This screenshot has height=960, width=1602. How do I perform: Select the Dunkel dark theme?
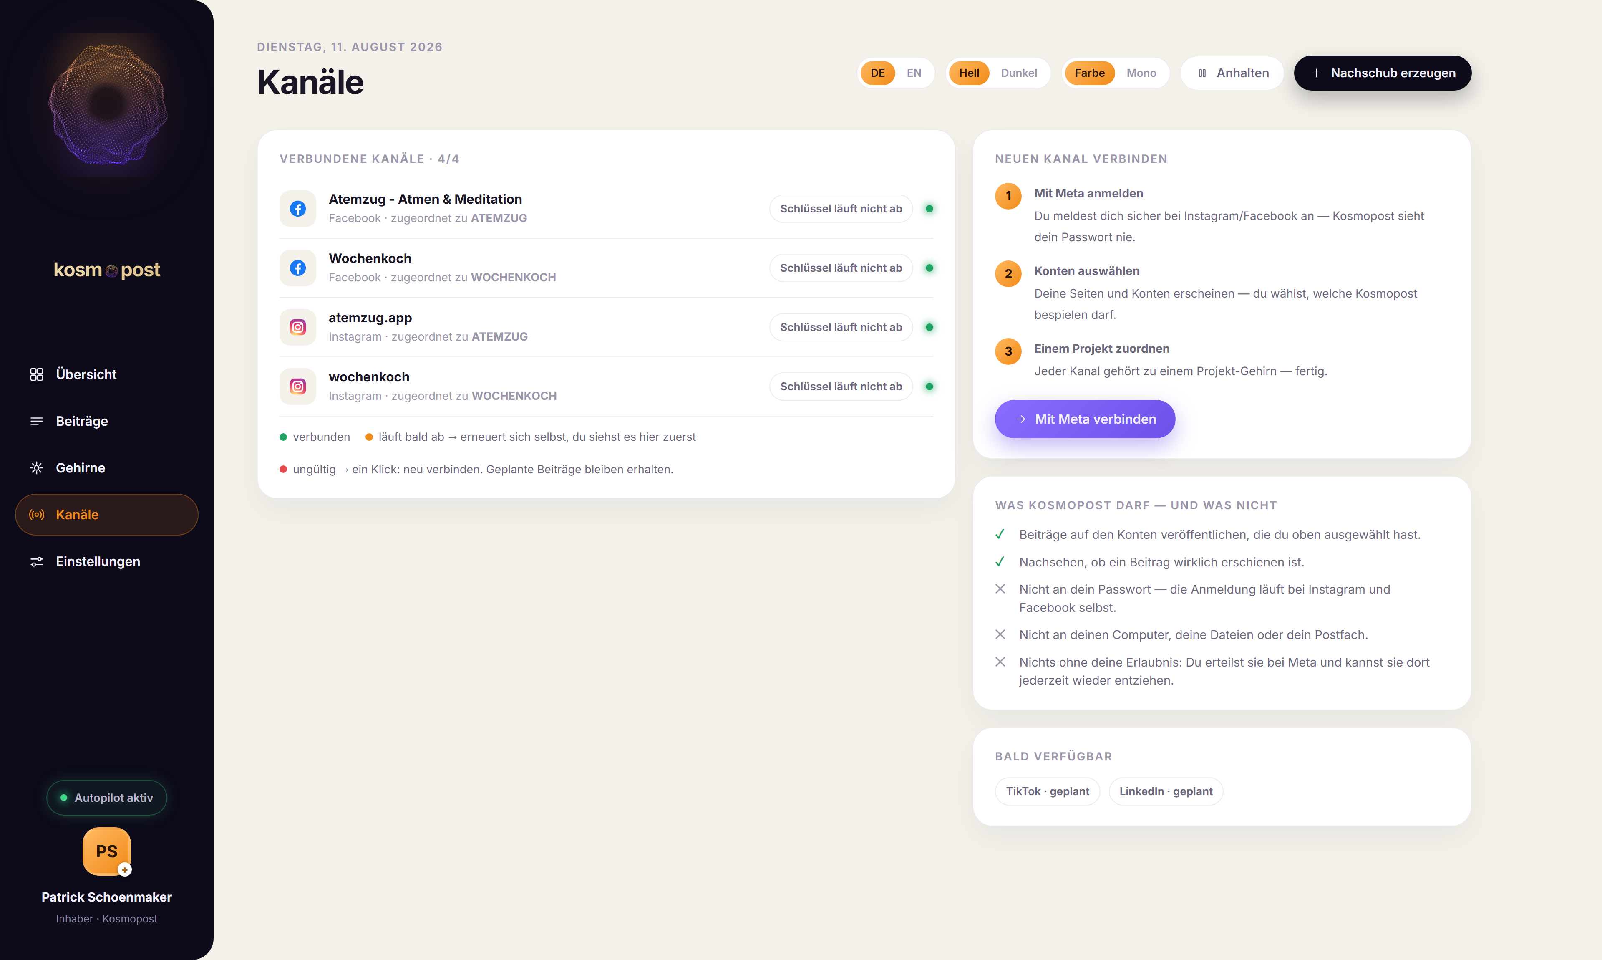tap(1019, 73)
